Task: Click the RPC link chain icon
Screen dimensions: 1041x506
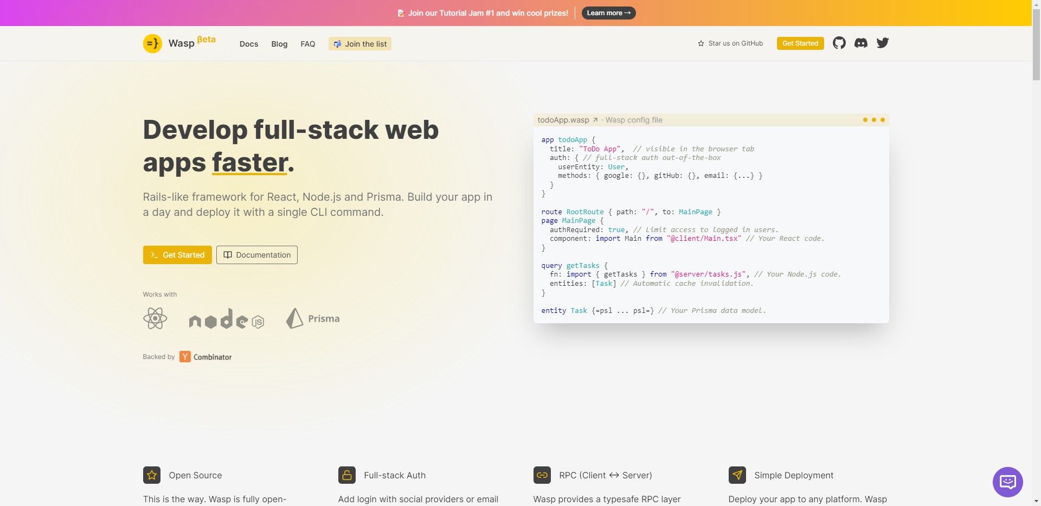Action: (x=542, y=475)
